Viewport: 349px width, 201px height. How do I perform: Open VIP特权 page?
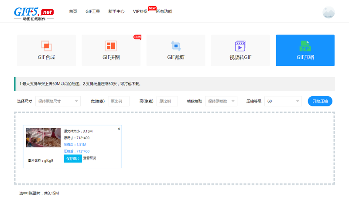tap(140, 11)
